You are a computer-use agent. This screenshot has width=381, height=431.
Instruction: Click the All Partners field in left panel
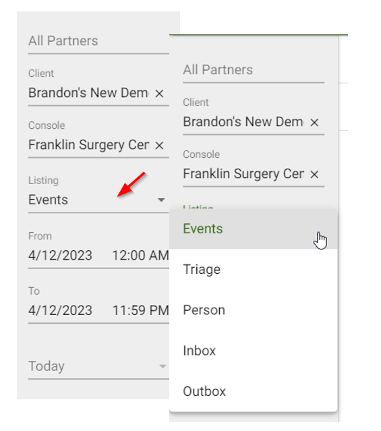point(98,41)
